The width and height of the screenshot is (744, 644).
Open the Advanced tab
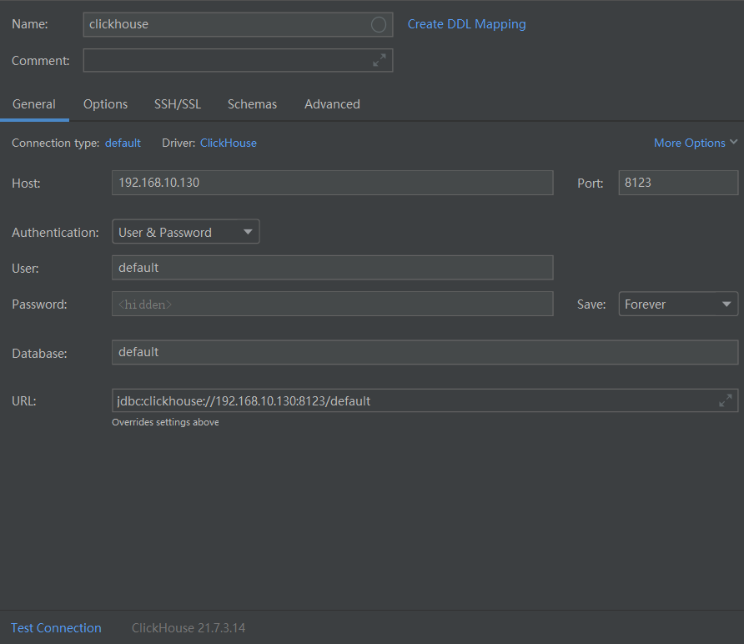[332, 104]
